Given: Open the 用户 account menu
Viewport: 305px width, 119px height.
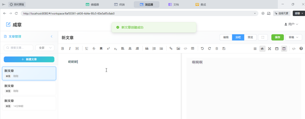Looking at the screenshot, I should [291, 24].
